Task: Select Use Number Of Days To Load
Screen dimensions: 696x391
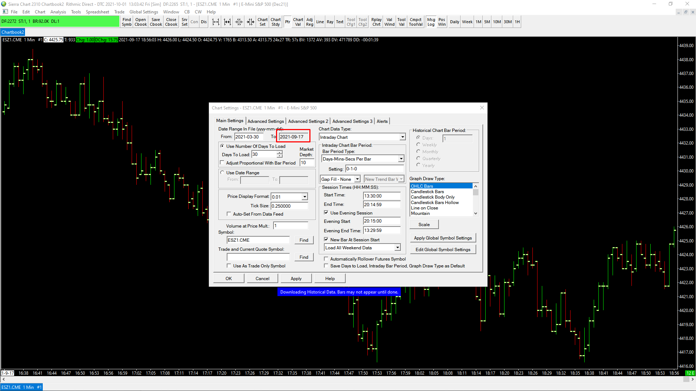Action: 222,146
